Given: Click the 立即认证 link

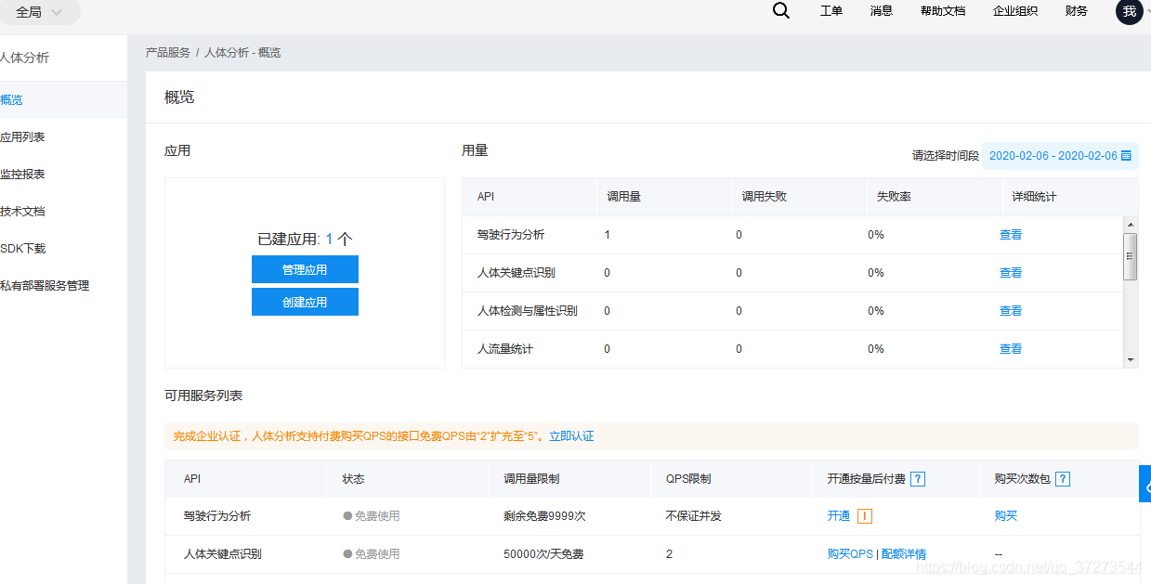Looking at the screenshot, I should [571, 436].
